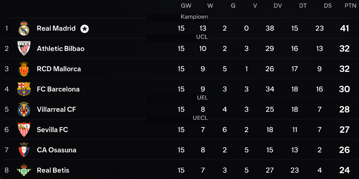
Task: Click the Real Madrid club crest
Action: 24,28
